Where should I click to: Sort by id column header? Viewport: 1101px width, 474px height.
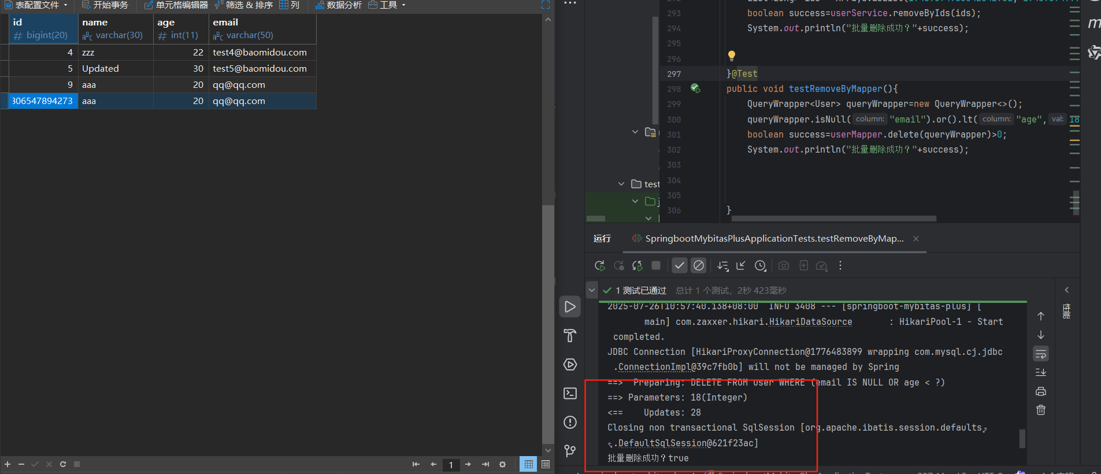pyautogui.click(x=43, y=29)
